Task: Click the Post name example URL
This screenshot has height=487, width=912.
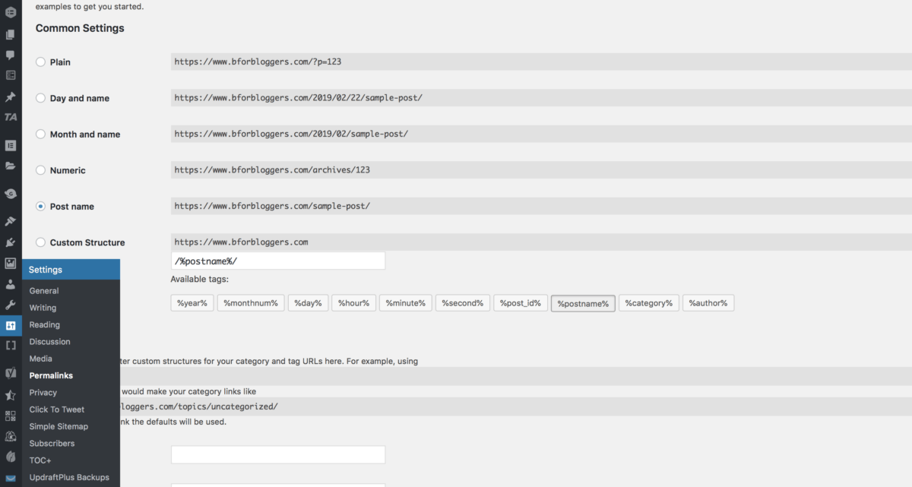Action: tap(272, 206)
